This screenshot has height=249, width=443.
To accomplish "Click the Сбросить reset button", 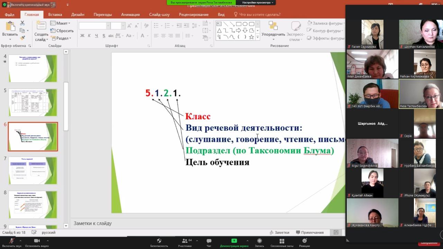I will (x=62, y=31).
